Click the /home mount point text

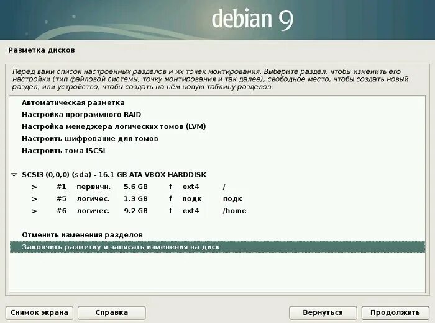coord(234,211)
